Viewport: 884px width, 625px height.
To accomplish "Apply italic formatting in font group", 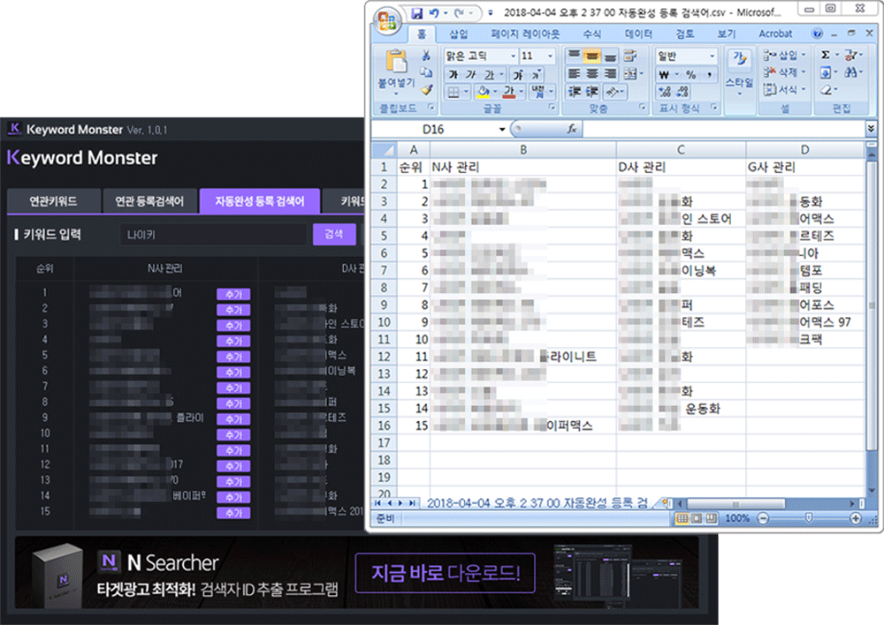I will 470,74.
